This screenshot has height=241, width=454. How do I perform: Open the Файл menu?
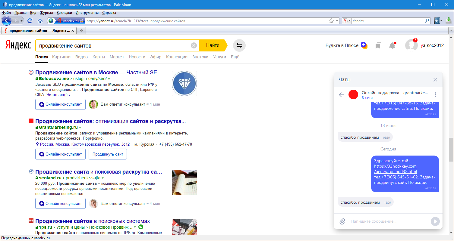pyautogui.click(x=6, y=13)
